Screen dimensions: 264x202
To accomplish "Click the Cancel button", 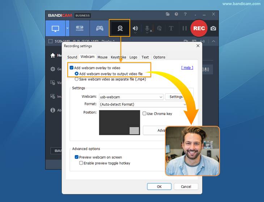I will [x=186, y=186].
